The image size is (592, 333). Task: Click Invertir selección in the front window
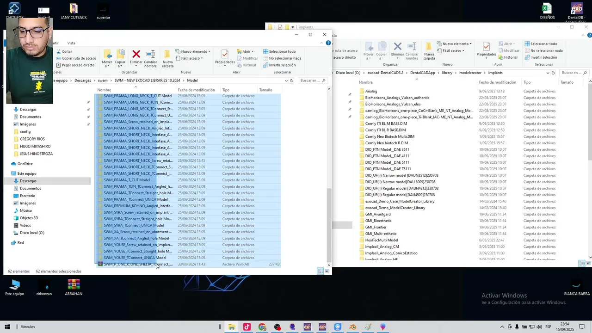(279, 65)
